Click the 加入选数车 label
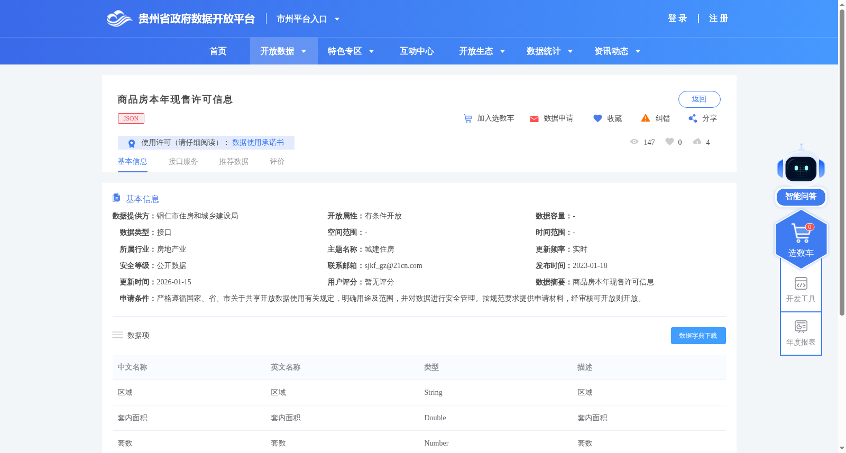Viewport: 846px width, 453px height. (495, 118)
